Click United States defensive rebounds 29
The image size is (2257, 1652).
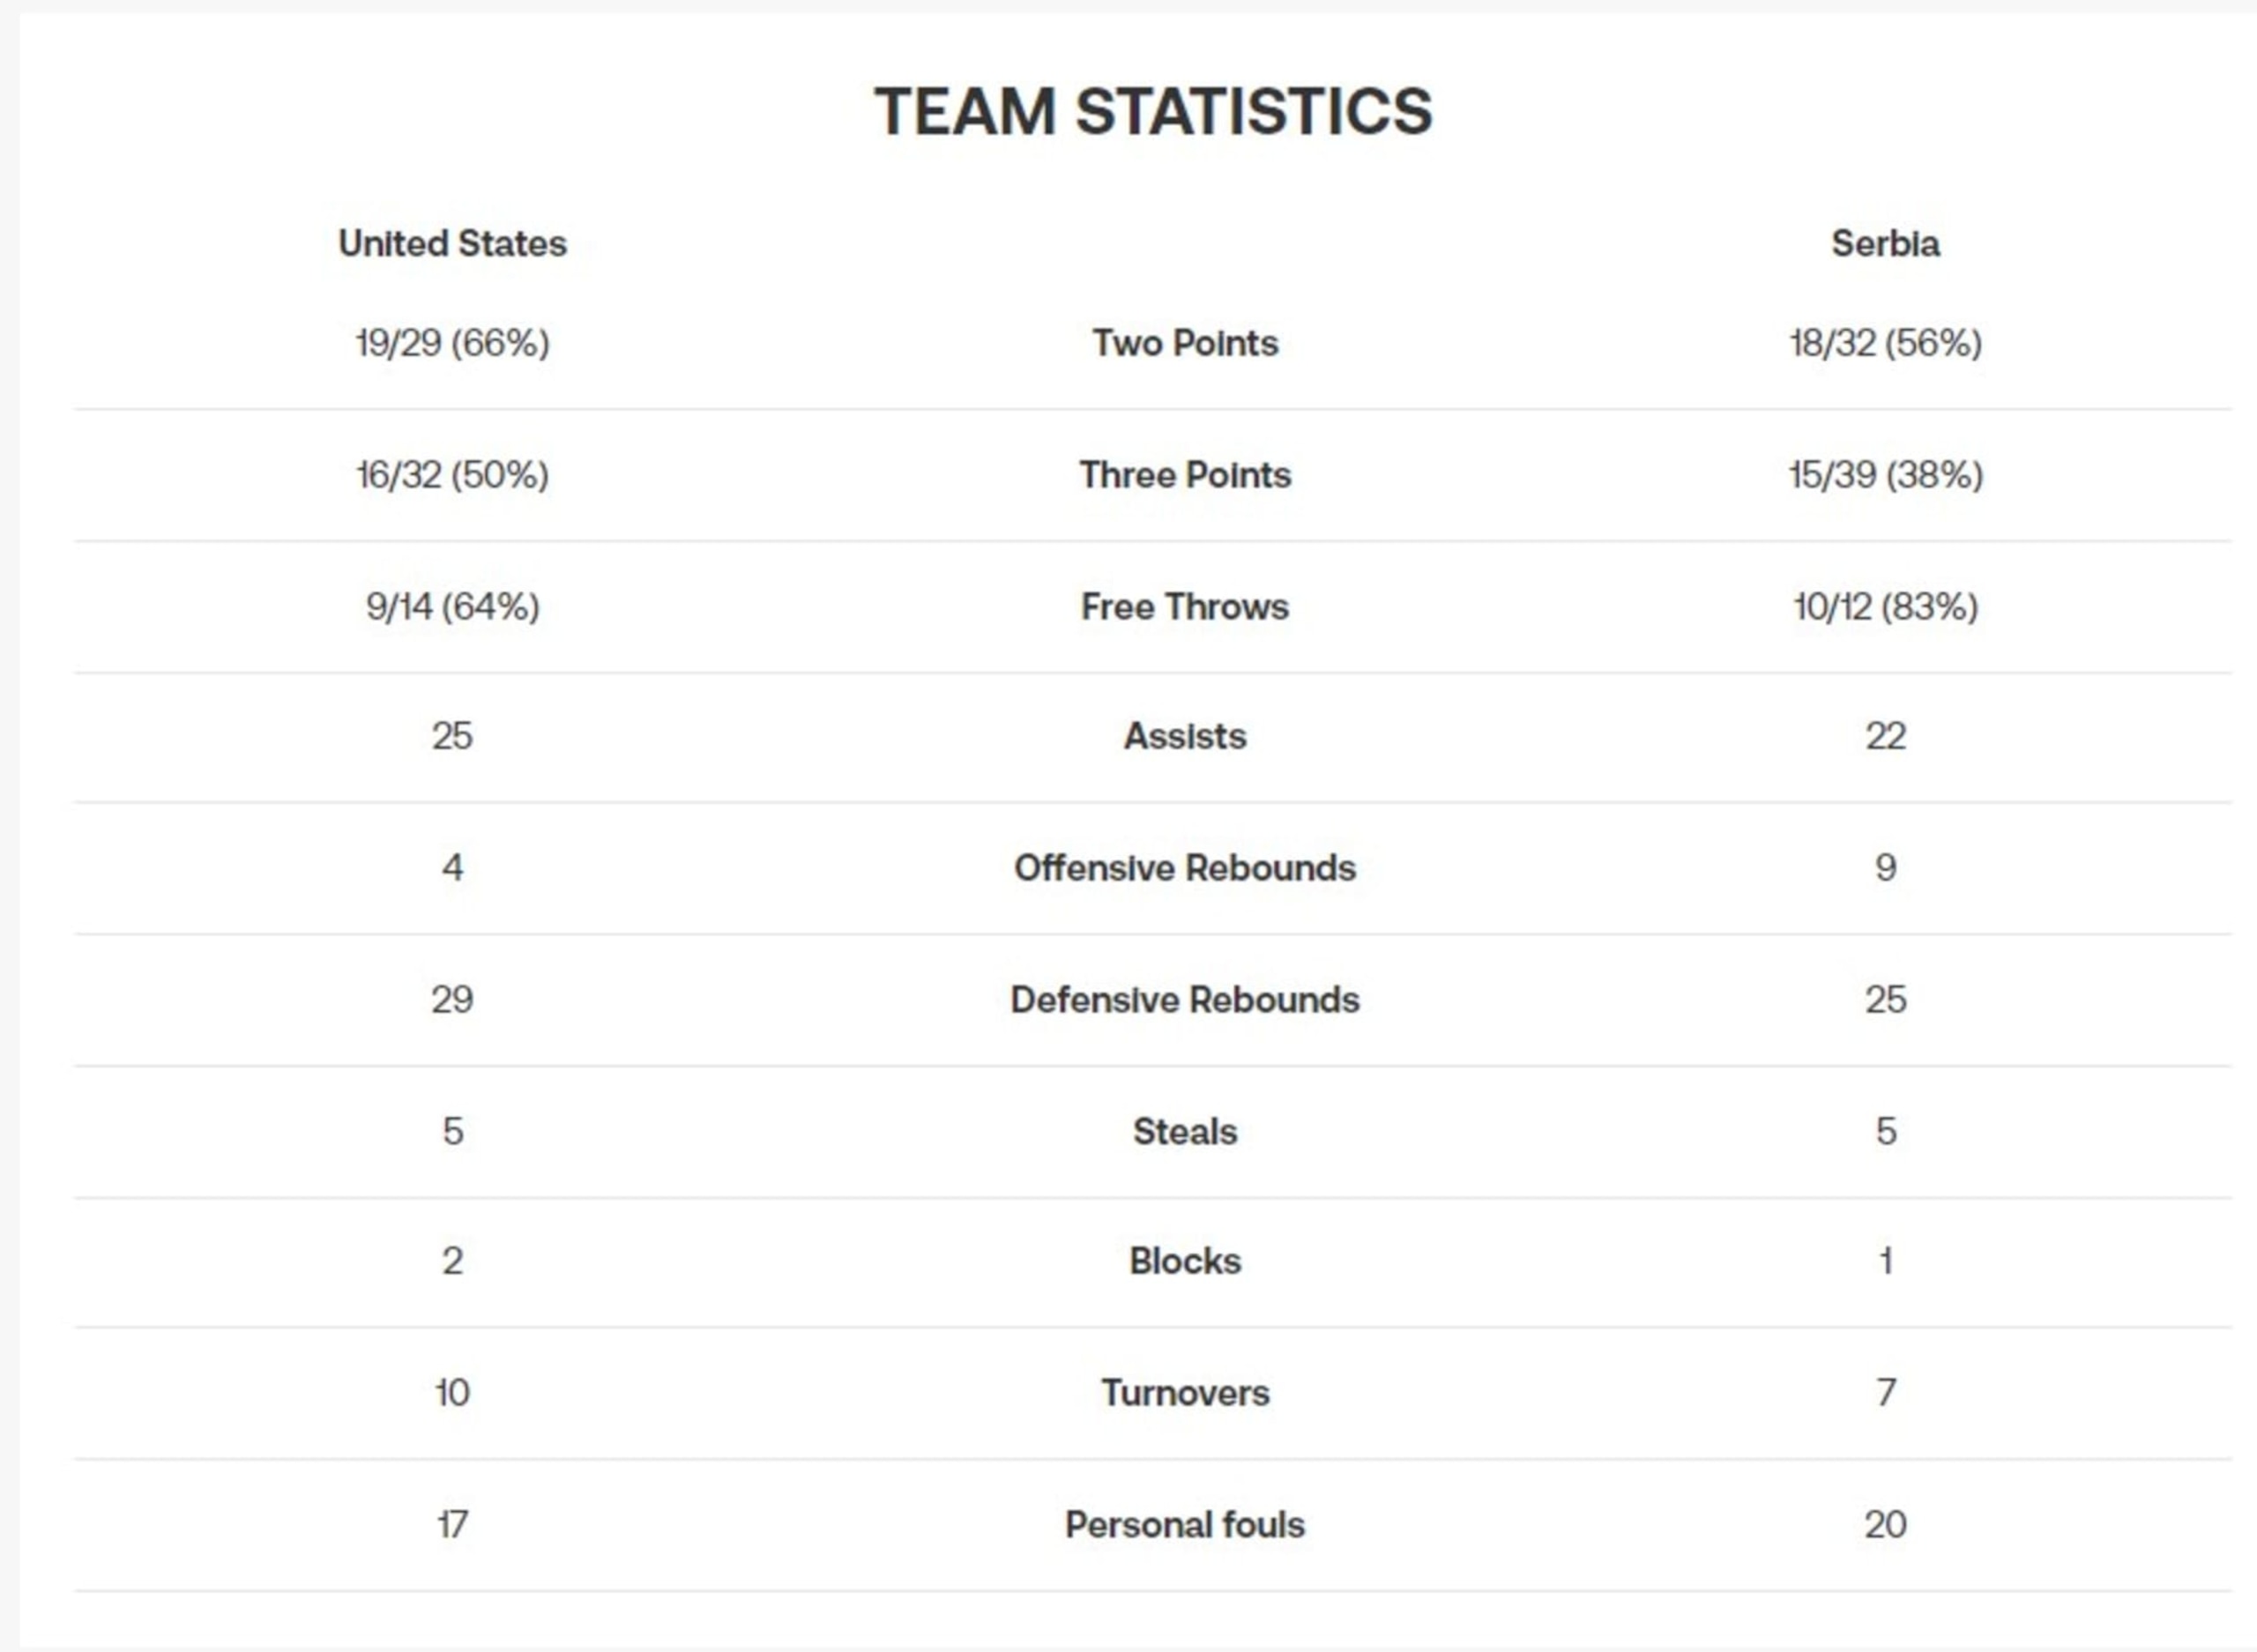[x=452, y=1000]
